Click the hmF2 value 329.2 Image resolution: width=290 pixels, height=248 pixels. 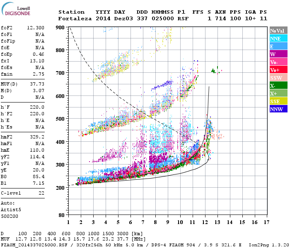[37, 137]
